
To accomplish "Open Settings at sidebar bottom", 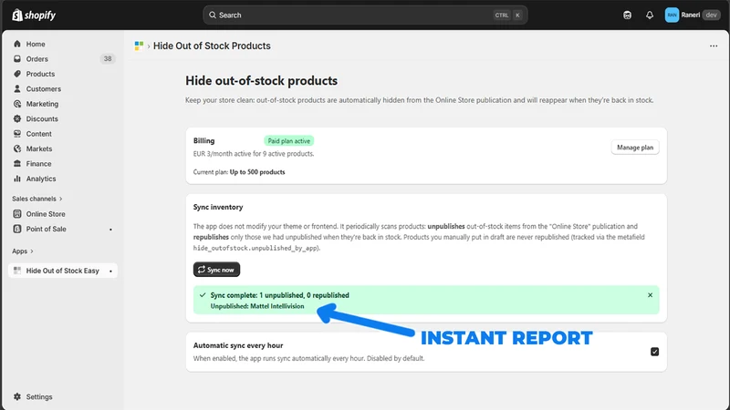I will 39,396.
